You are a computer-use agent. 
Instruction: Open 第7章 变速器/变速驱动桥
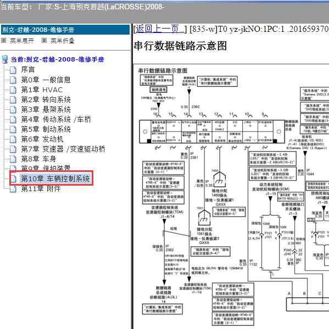(x=63, y=149)
